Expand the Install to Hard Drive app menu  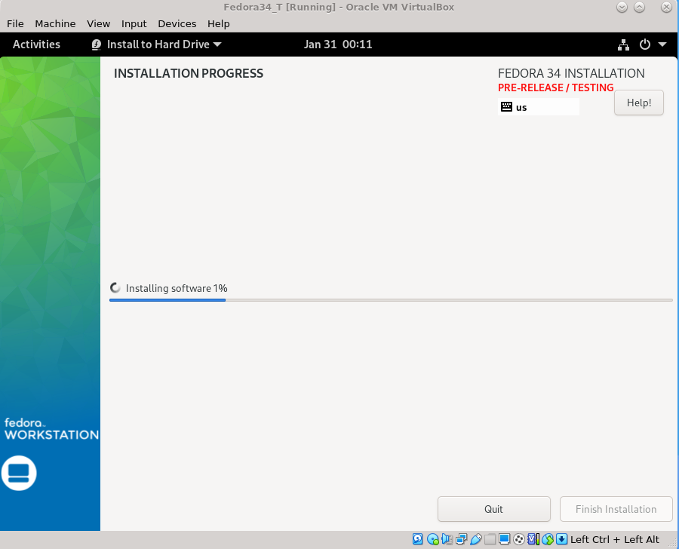157,44
